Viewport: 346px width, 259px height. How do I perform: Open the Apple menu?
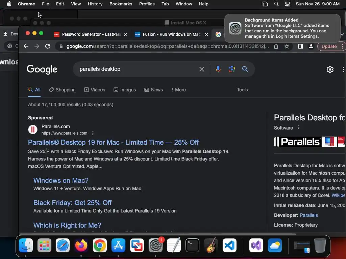(9, 4)
